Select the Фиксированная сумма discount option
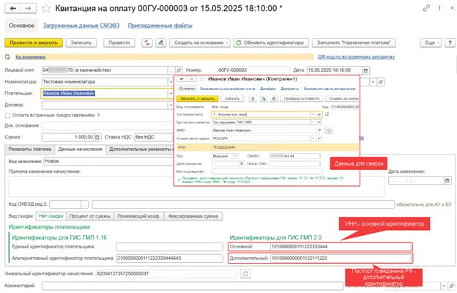Viewport: 457px width, 293px height. [x=193, y=216]
